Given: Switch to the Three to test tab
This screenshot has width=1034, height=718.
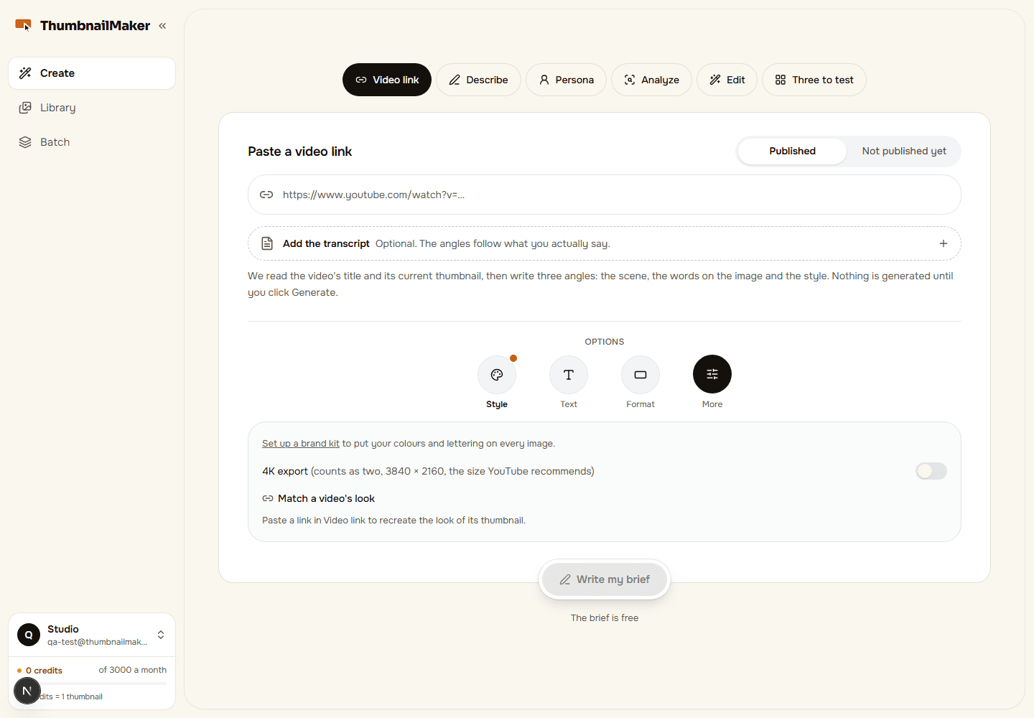Looking at the screenshot, I should 814,80.
